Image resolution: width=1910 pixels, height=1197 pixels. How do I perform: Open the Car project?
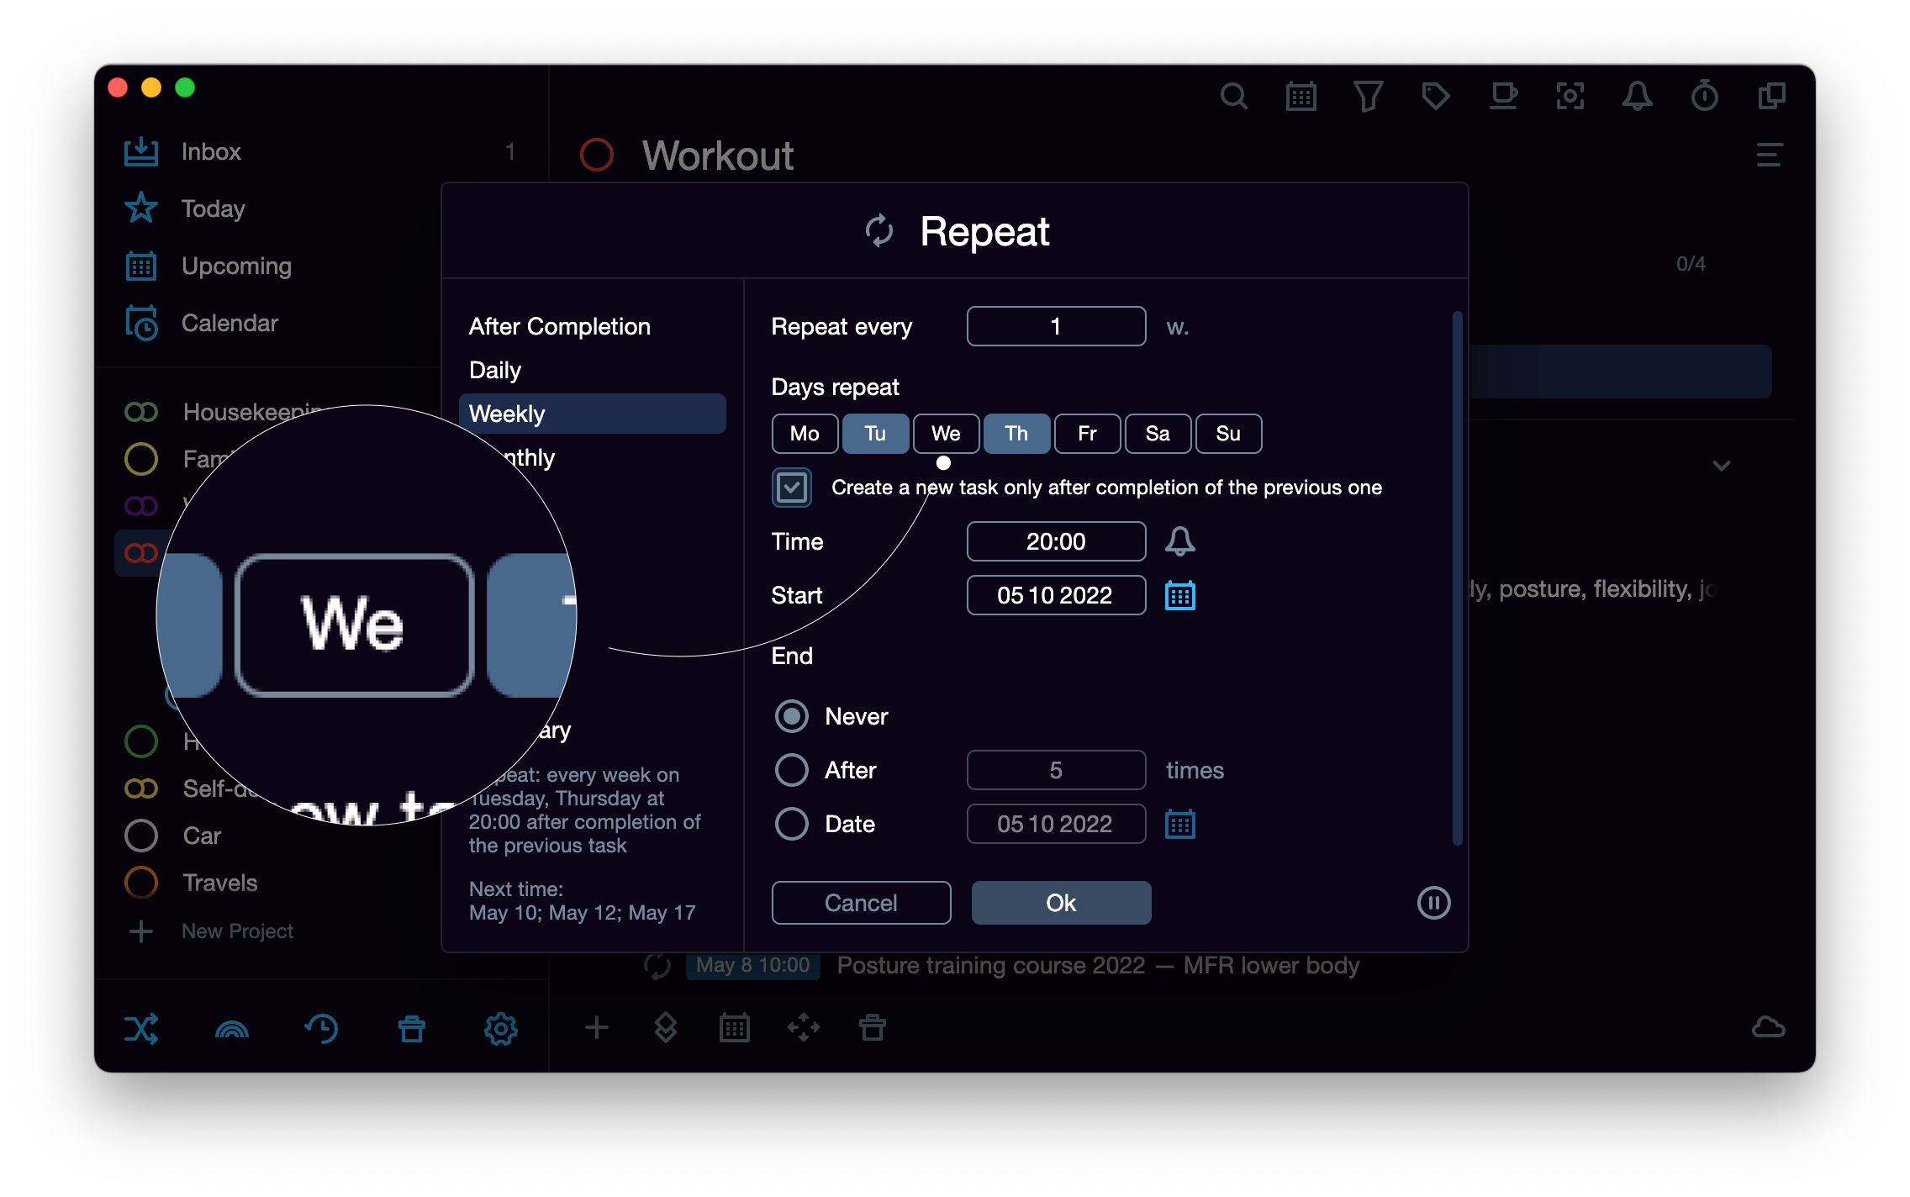(x=202, y=836)
